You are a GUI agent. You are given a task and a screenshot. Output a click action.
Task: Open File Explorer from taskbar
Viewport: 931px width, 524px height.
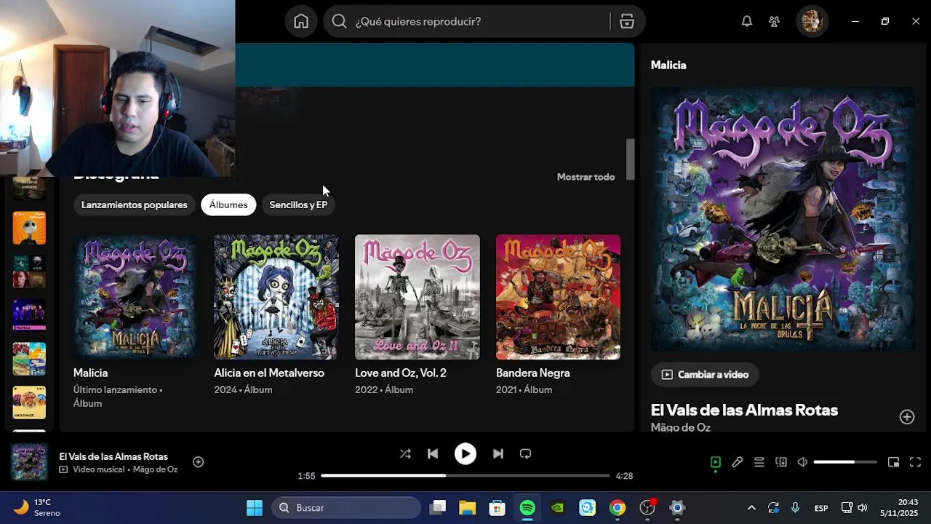tap(467, 507)
